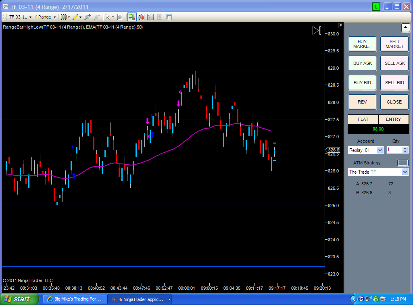This screenshot has width=413, height=305.
Task: Expand NinjaTrader taskbar group dropdown arrow
Action: (169, 299)
